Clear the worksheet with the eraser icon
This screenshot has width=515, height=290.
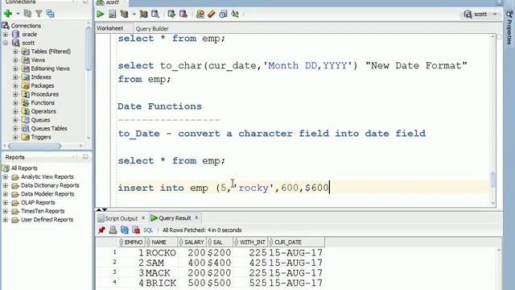(212, 14)
